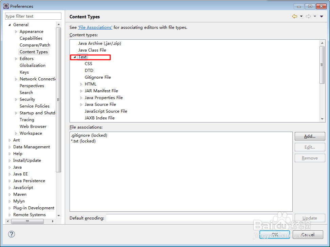This screenshot has width=330, height=247.
Task: Open the Globalization preference page
Action: [x=33, y=65]
